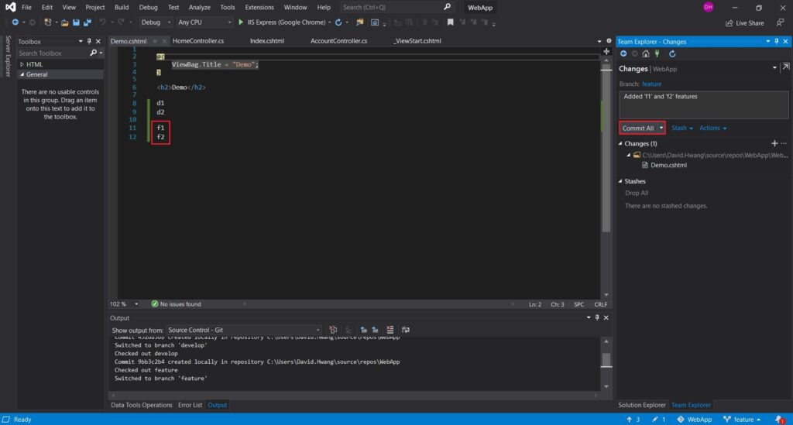Switch to the HomeController.cs tab
793x425 pixels.
coord(198,41)
